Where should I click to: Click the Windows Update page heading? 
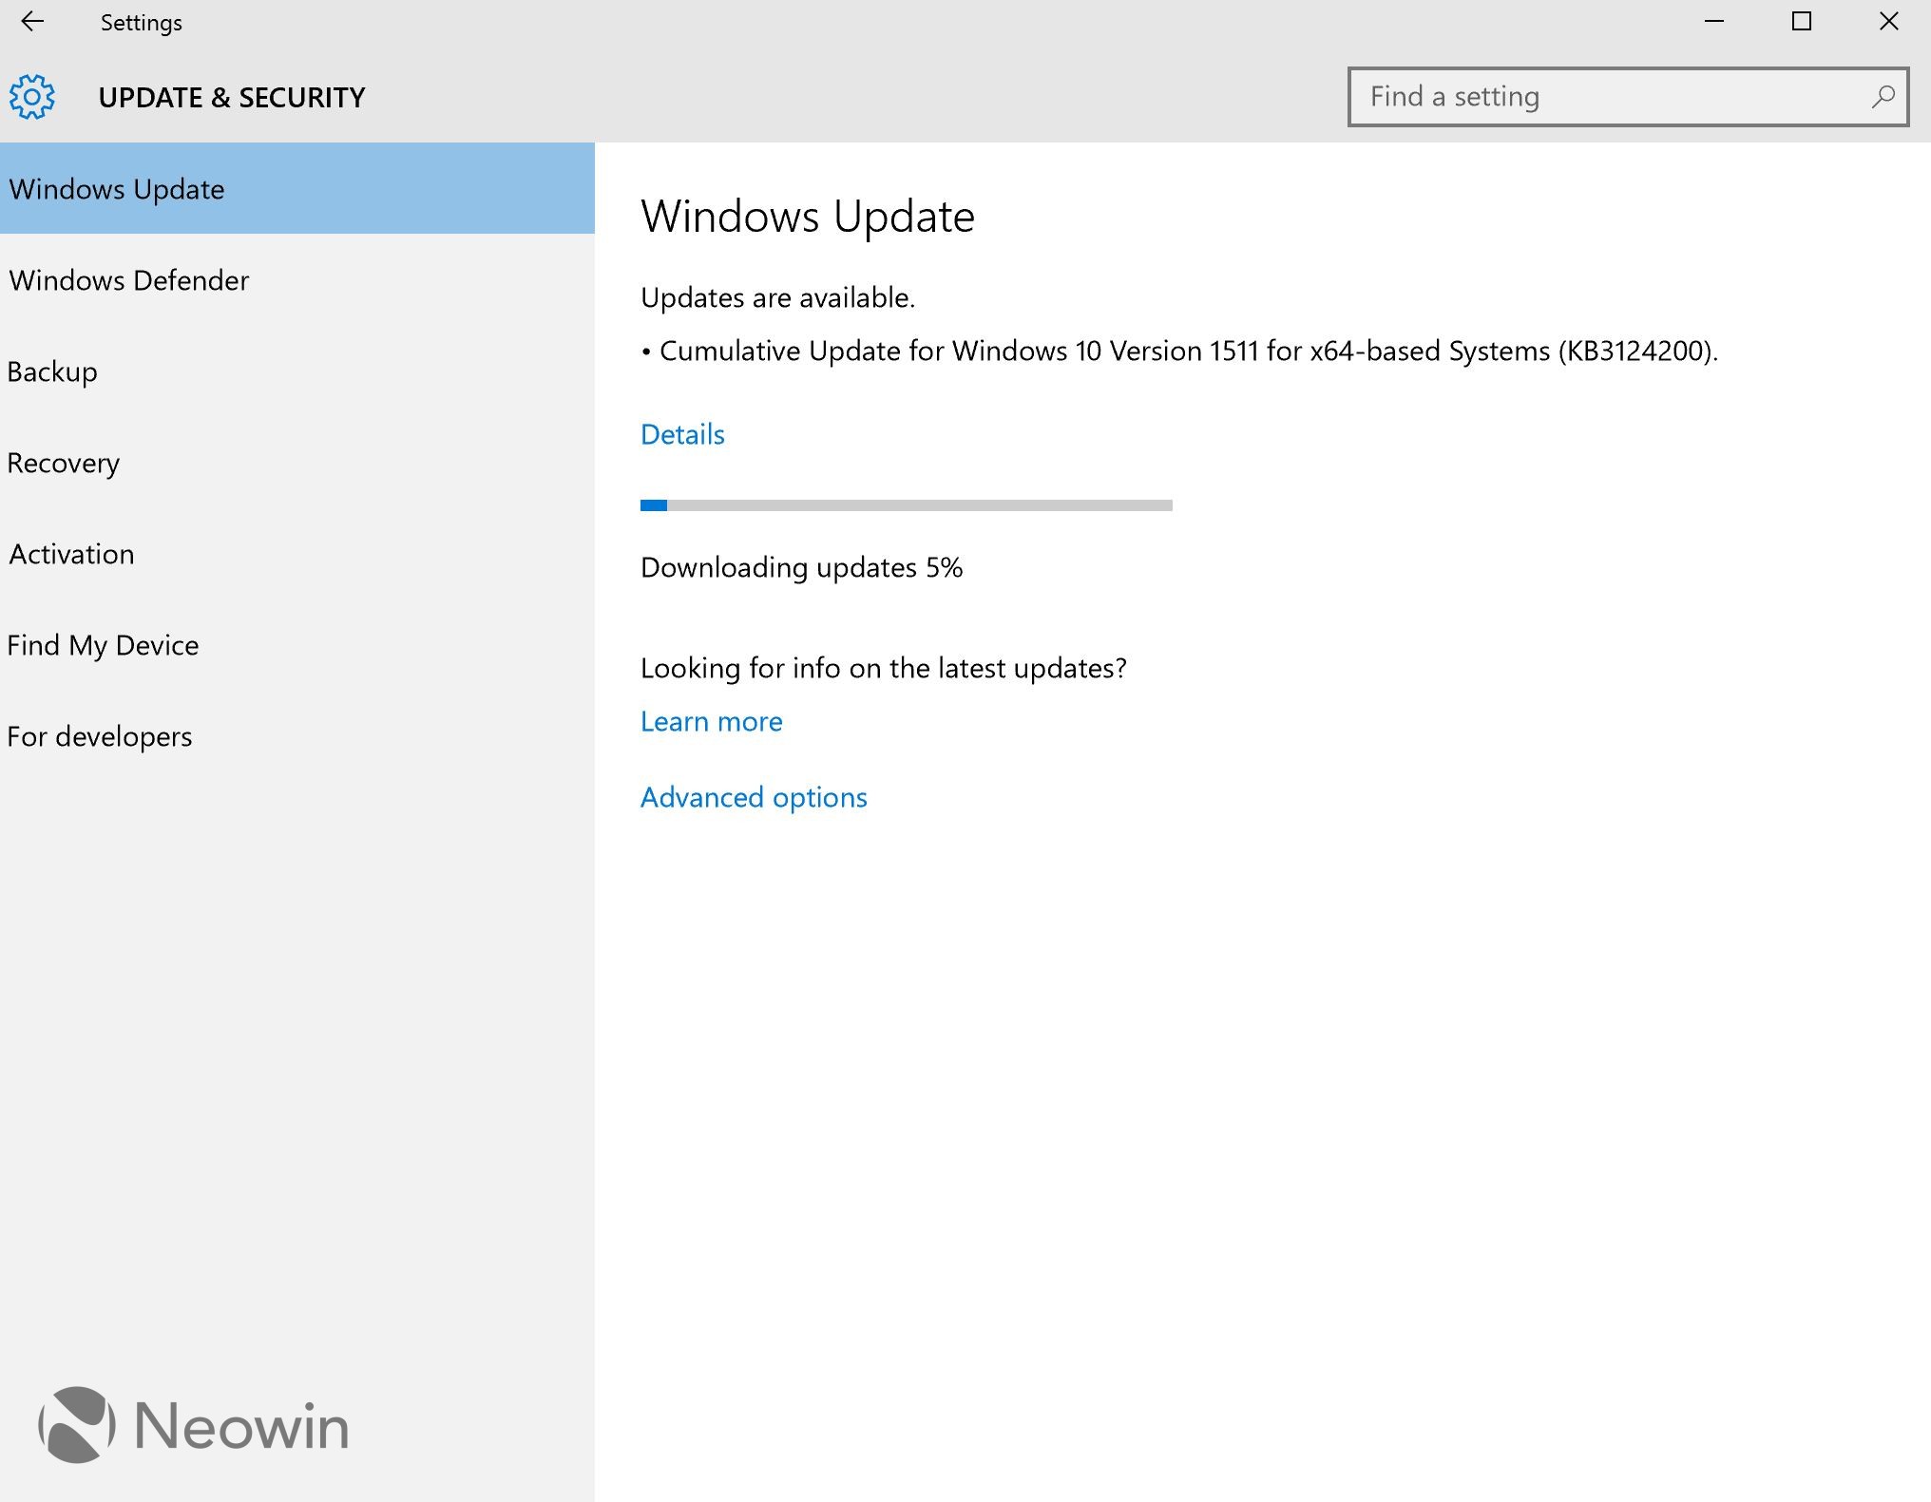click(808, 217)
